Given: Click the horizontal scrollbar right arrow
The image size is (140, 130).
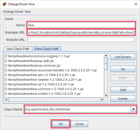Looking at the screenshot, I should 102,100.
